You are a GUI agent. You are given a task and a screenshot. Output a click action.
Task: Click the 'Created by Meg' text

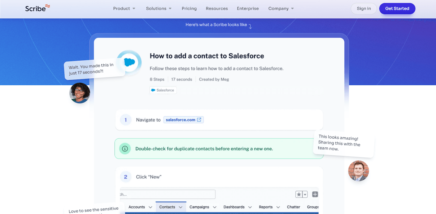(214, 79)
